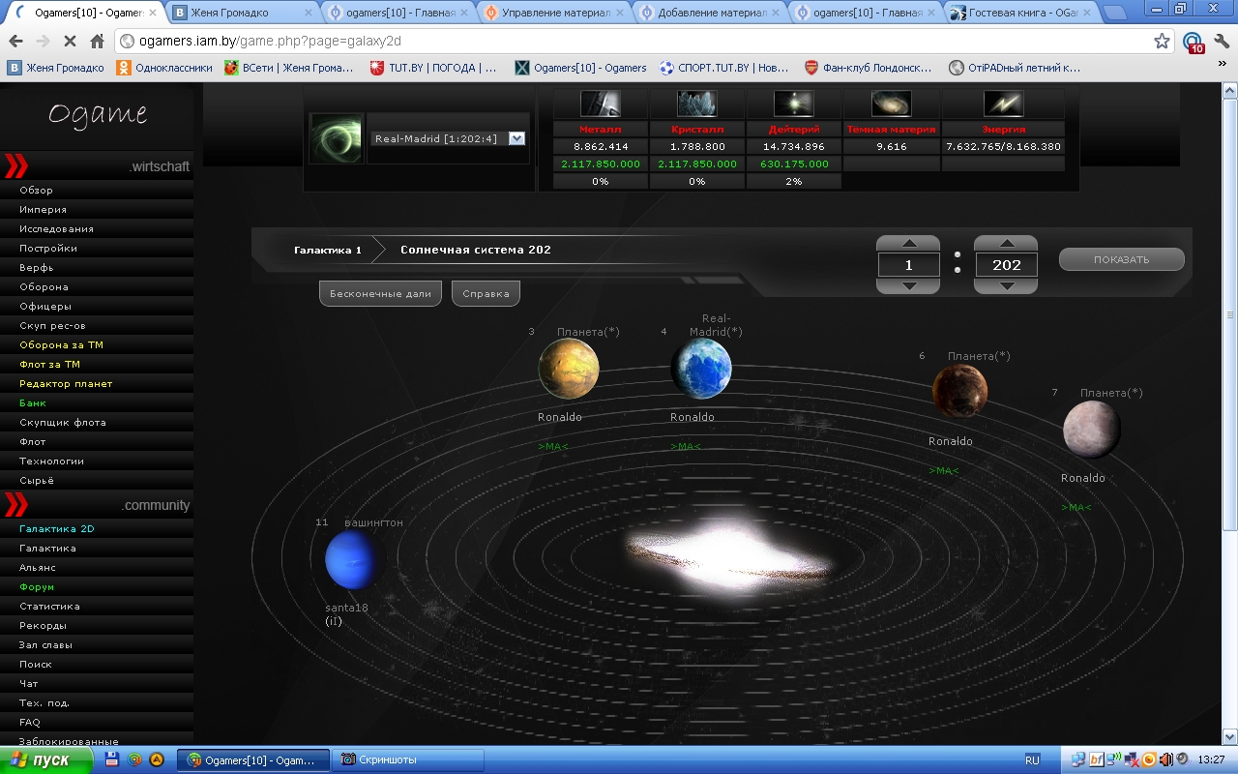Open the Windows пуск start button
The height and width of the screenshot is (774, 1238).
tap(46, 760)
